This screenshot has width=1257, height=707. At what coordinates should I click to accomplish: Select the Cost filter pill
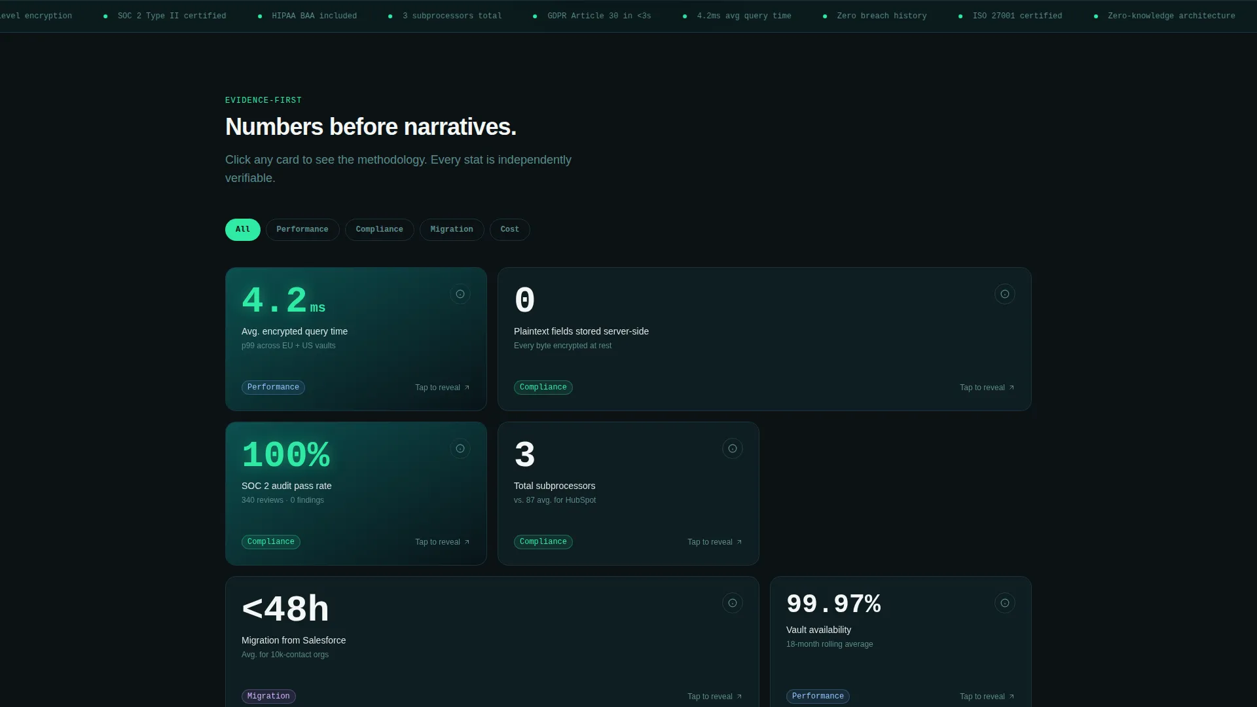(x=510, y=230)
